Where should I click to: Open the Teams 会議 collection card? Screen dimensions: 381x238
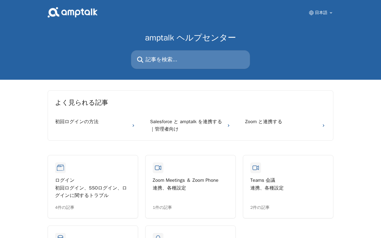point(288,187)
